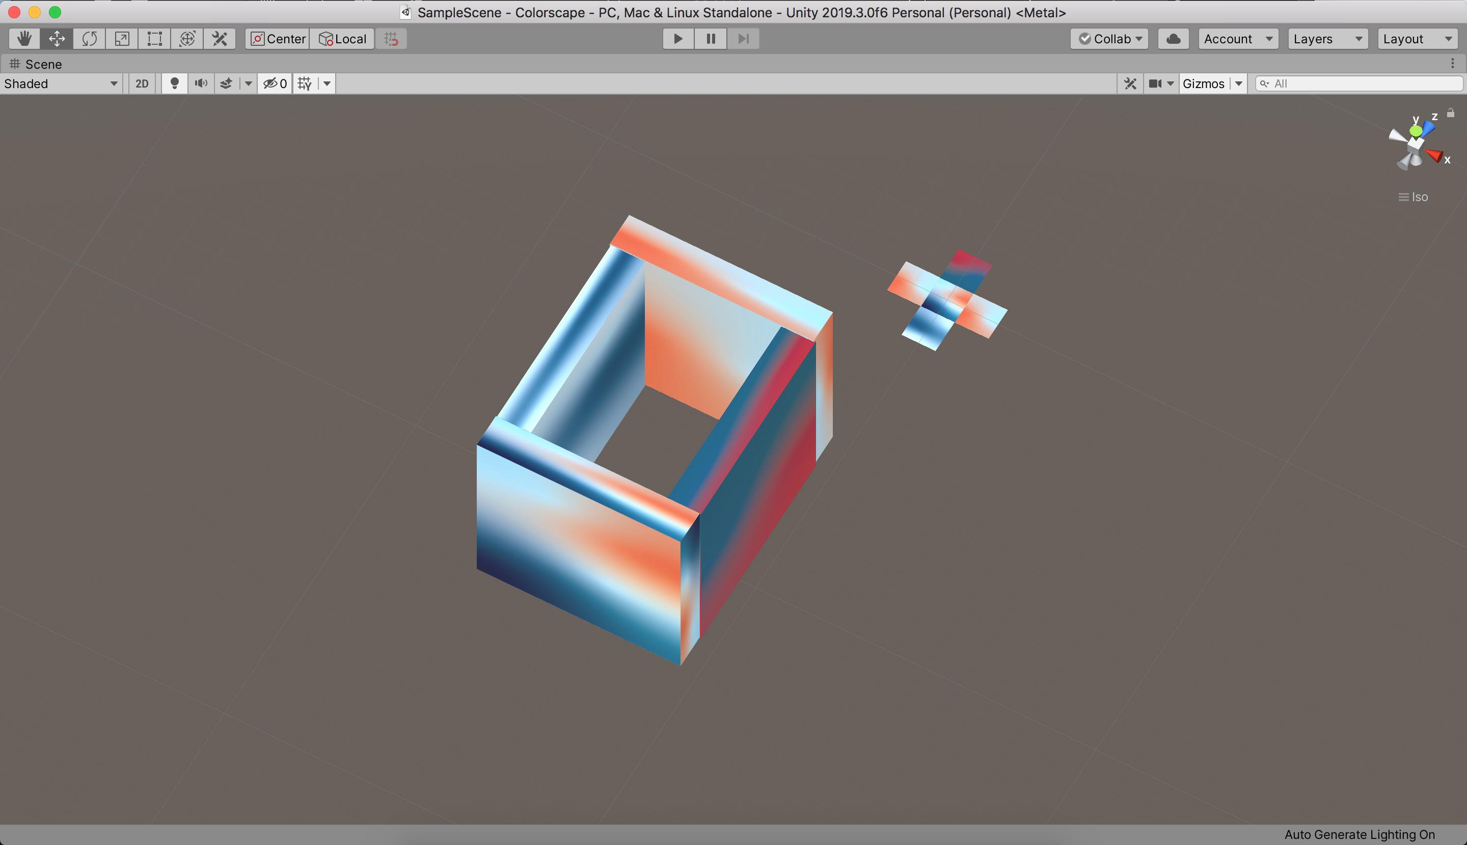
Task: Open the Shaded draw mode dropdown
Action: [x=61, y=83]
